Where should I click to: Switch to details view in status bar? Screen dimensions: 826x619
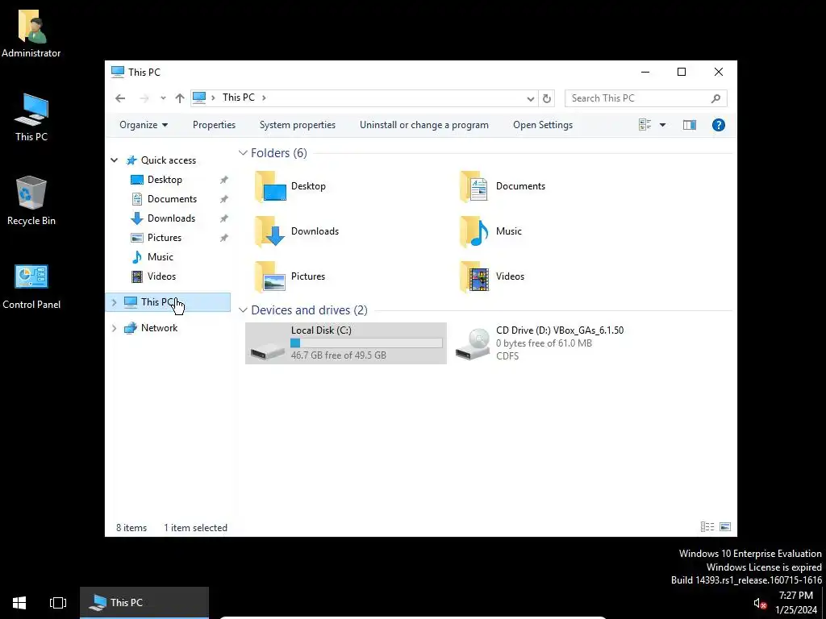707,527
